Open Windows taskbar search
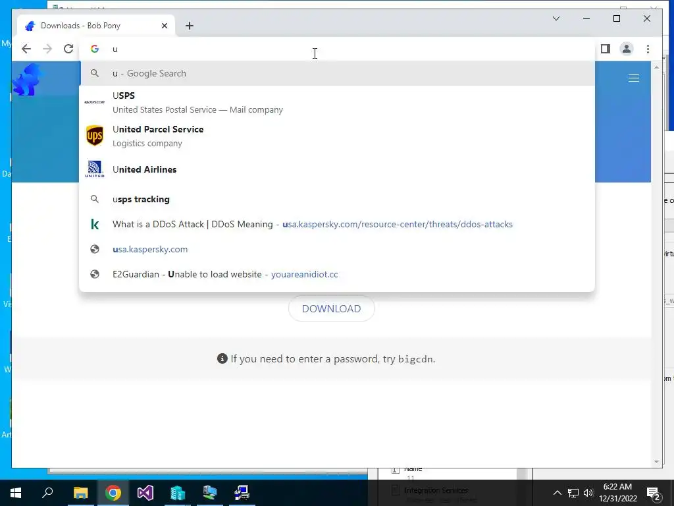Viewport: 674px width, 506px height. [47, 493]
